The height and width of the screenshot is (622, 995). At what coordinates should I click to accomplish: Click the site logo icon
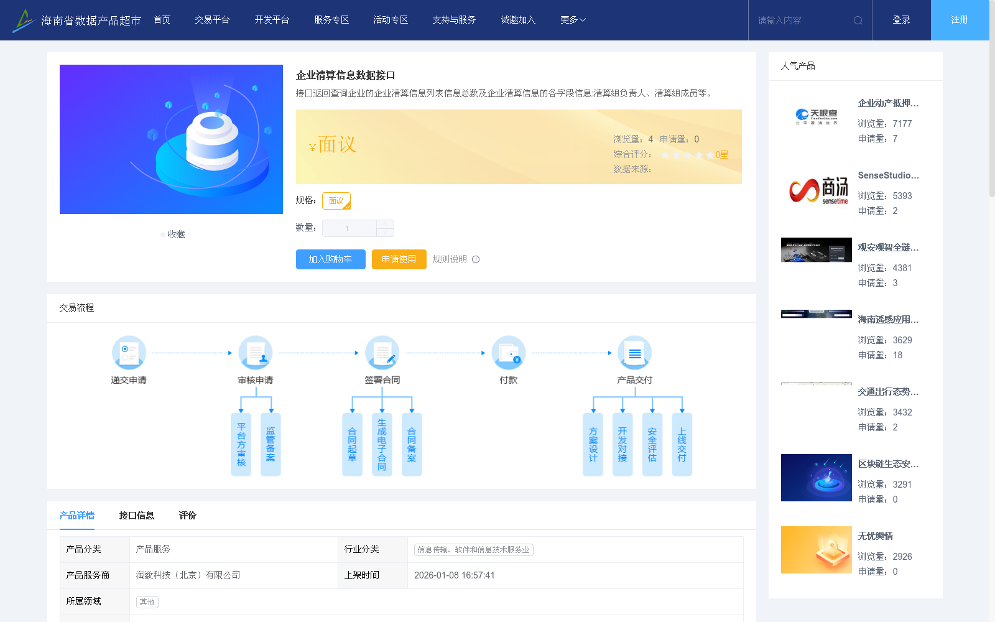(24, 21)
